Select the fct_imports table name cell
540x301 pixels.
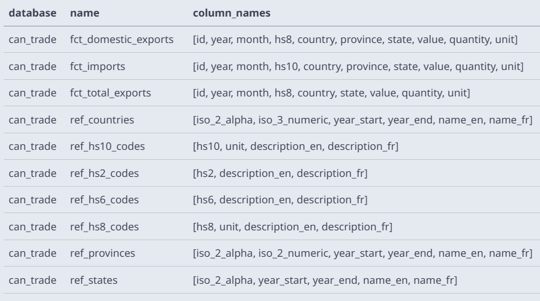click(99, 66)
